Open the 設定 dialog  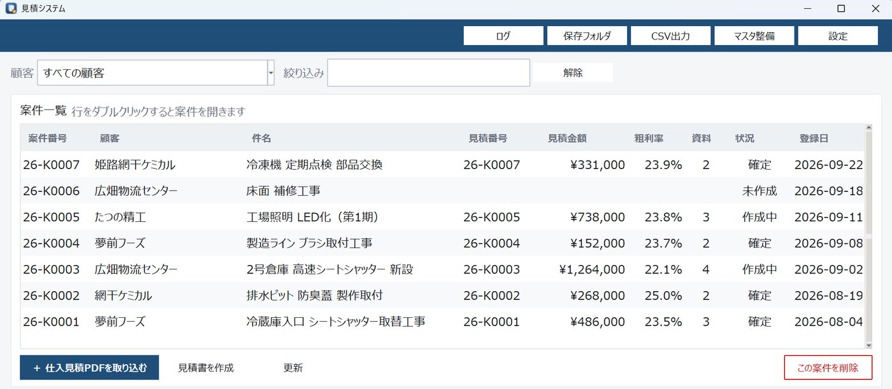pos(838,36)
